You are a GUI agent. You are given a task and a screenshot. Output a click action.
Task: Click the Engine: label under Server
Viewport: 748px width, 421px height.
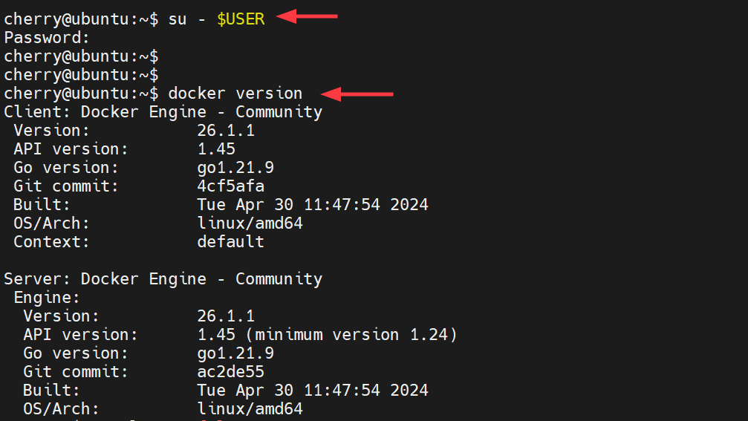[x=46, y=298]
